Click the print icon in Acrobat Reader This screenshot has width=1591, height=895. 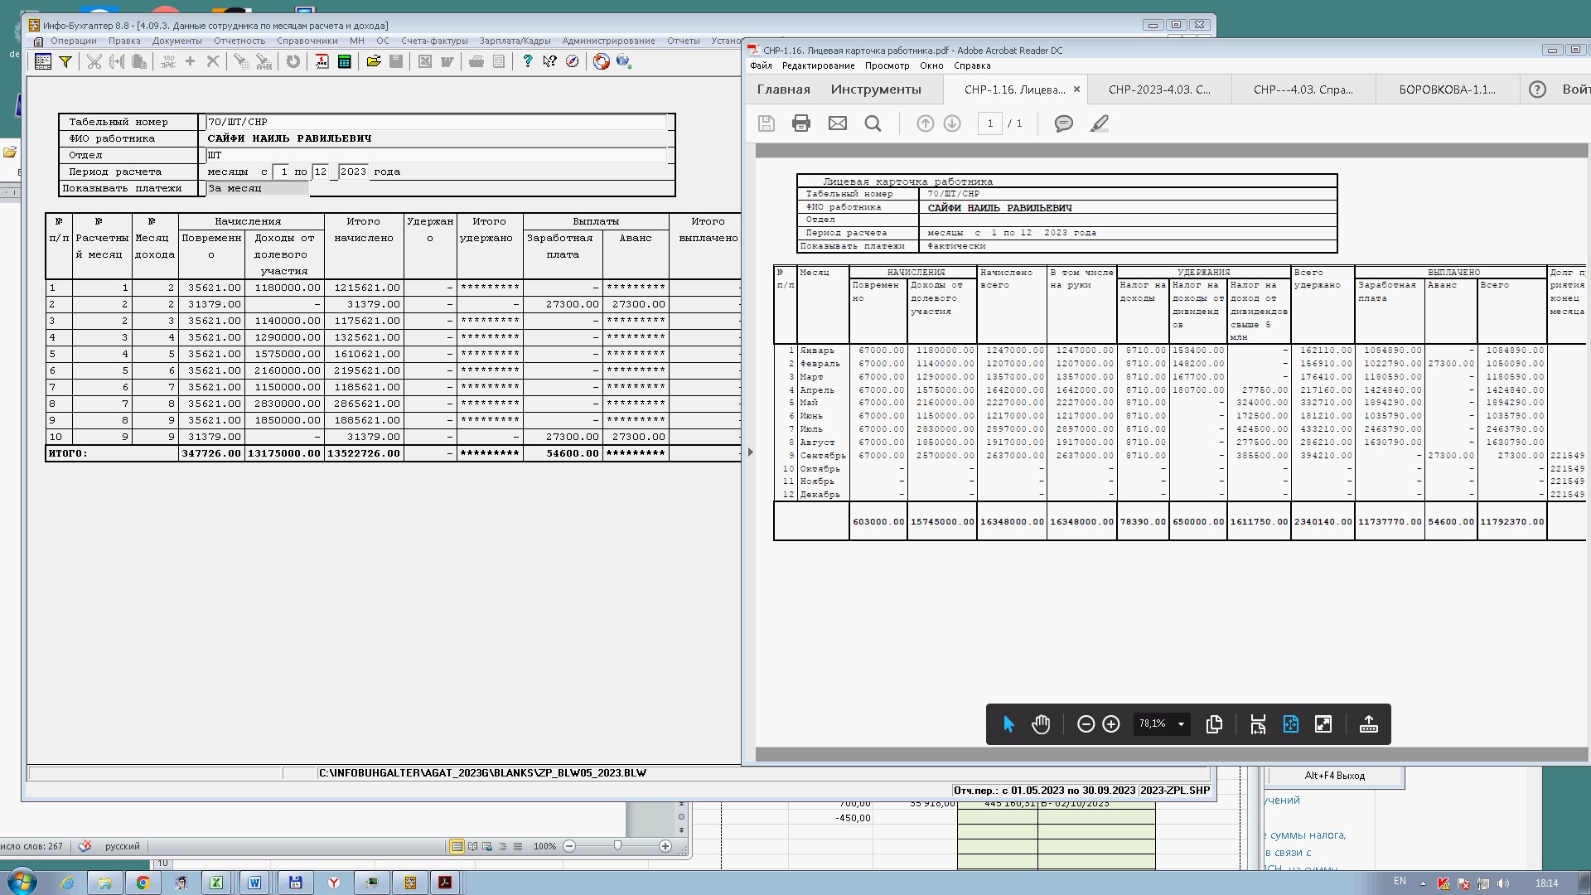pyautogui.click(x=801, y=123)
